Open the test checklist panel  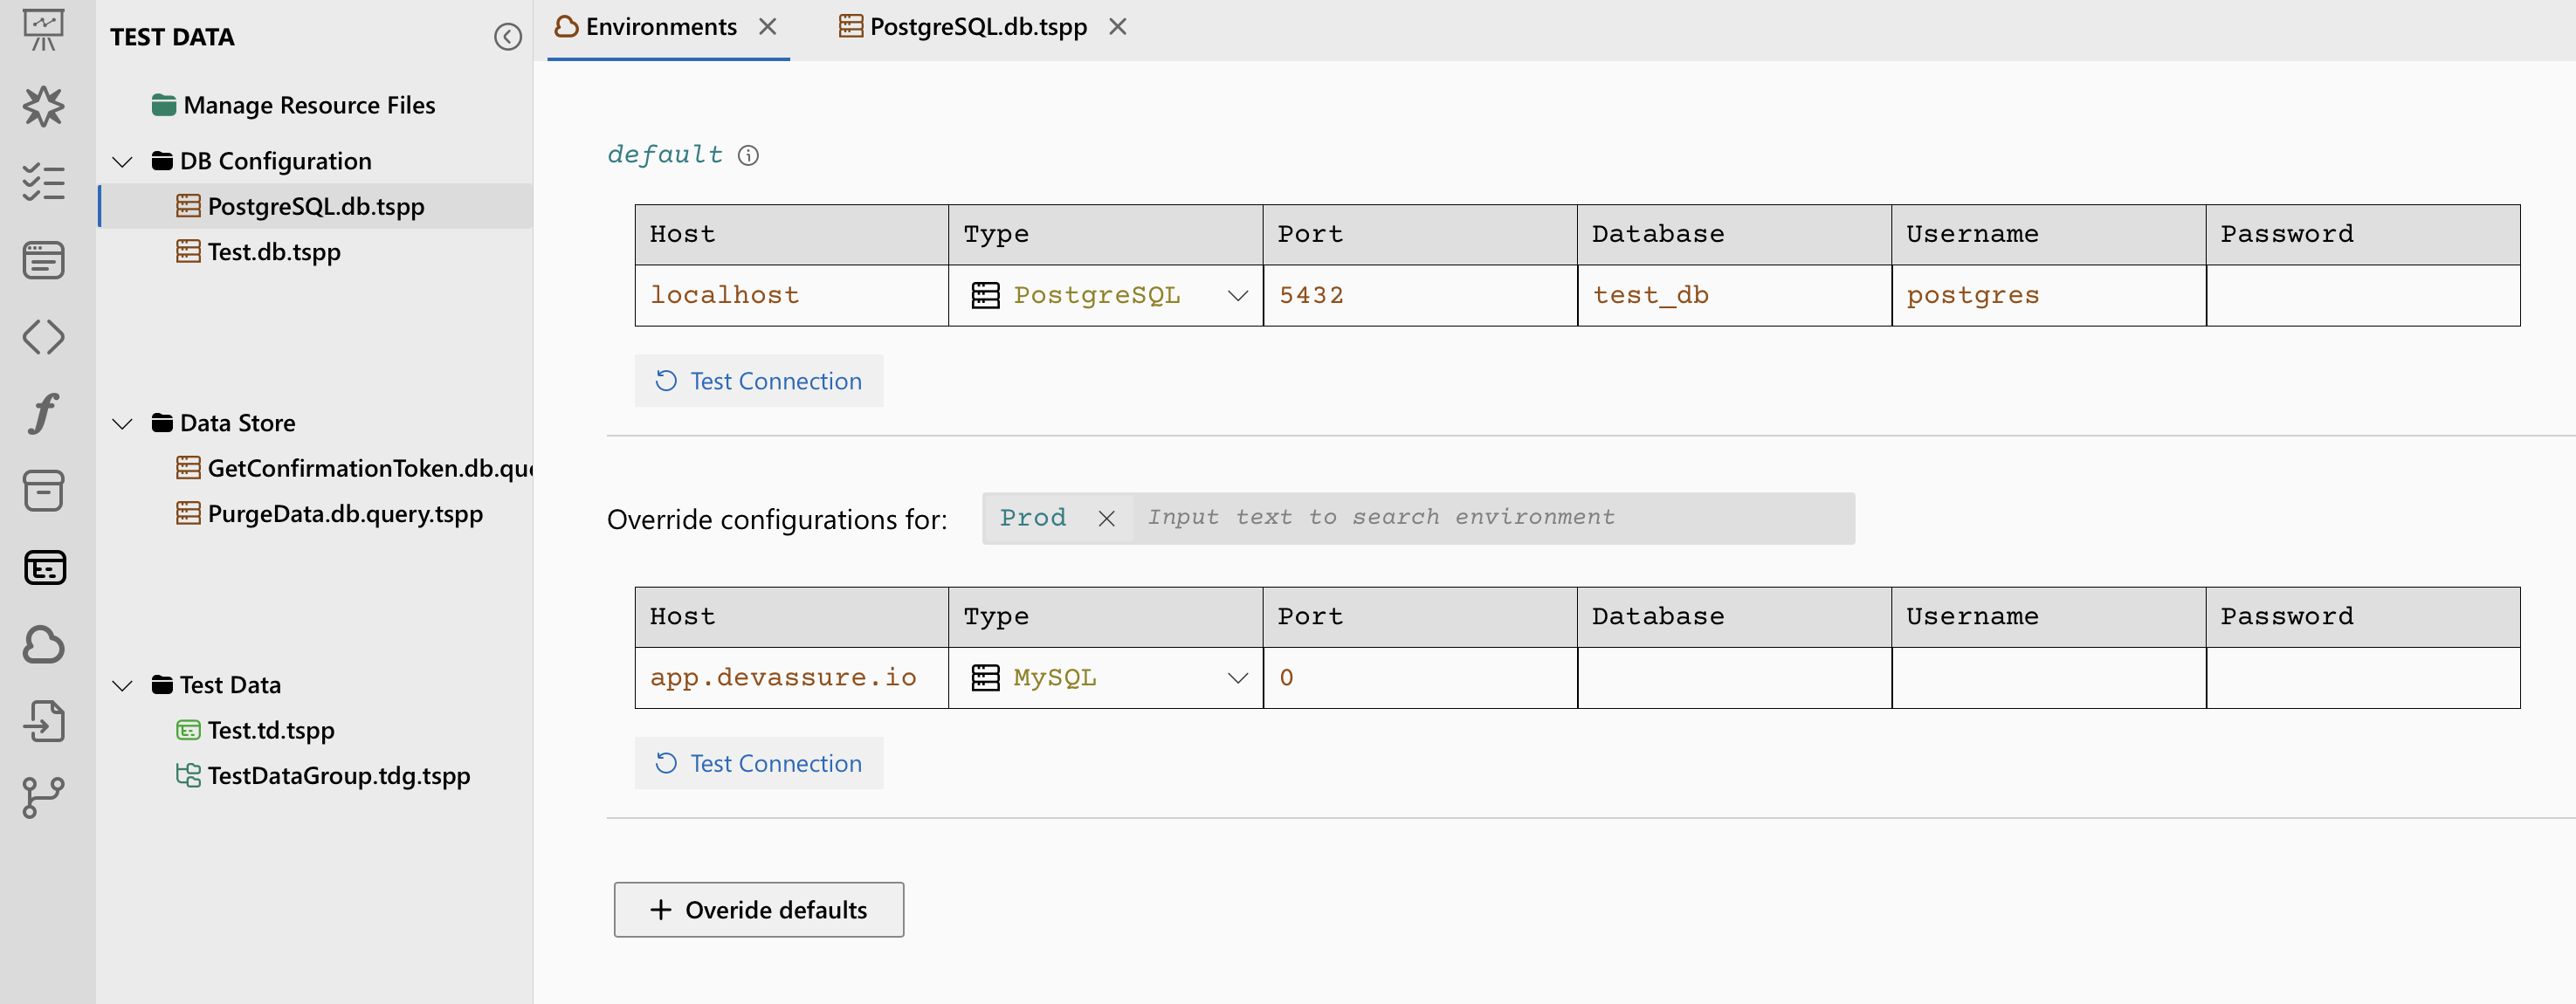pos(44,183)
